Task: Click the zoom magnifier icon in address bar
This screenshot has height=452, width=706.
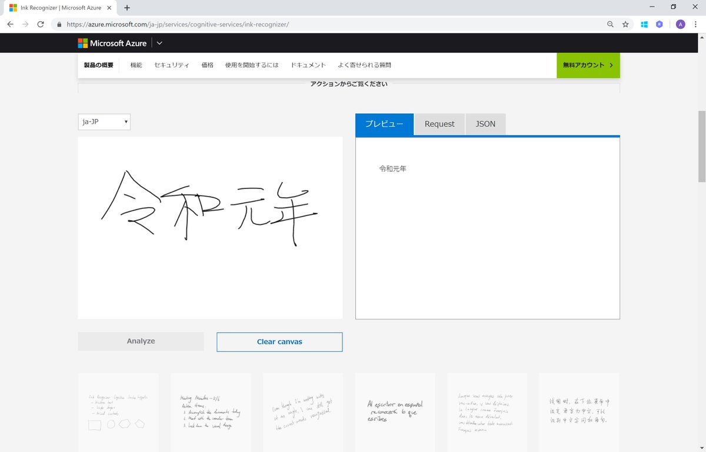Action: 610,24
